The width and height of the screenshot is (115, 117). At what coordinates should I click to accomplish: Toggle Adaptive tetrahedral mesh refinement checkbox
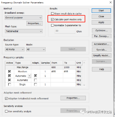click(6, 99)
